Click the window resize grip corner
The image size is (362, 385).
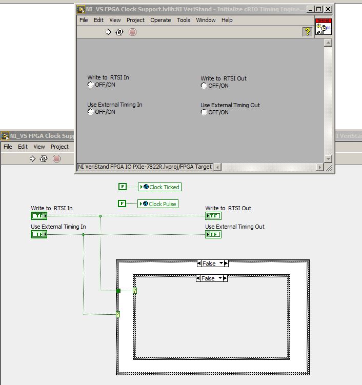(x=329, y=167)
